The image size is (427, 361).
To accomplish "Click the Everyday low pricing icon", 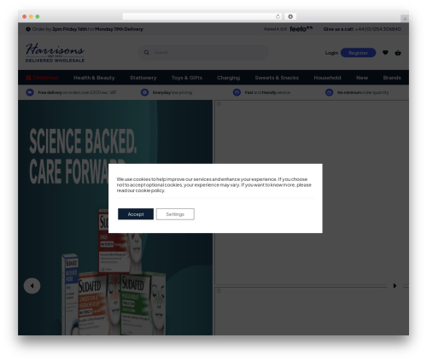I will 144,92.
